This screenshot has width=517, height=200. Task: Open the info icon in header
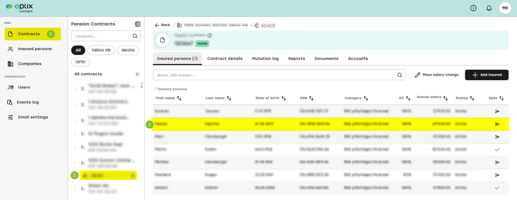click(x=473, y=8)
